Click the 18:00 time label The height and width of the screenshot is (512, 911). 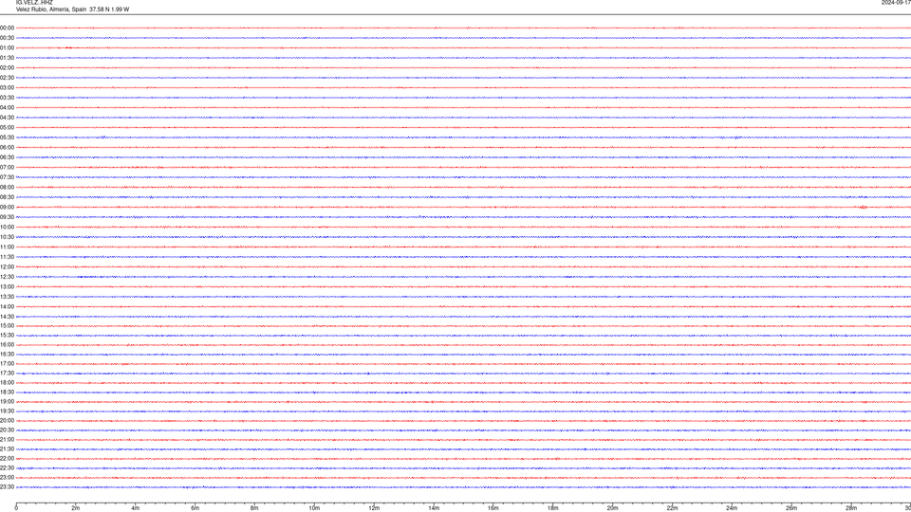(7, 383)
